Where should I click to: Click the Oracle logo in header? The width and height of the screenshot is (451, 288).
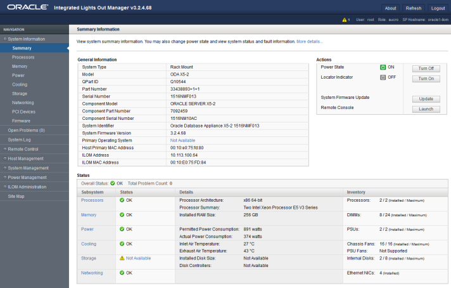pyautogui.click(x=28, y=7)
